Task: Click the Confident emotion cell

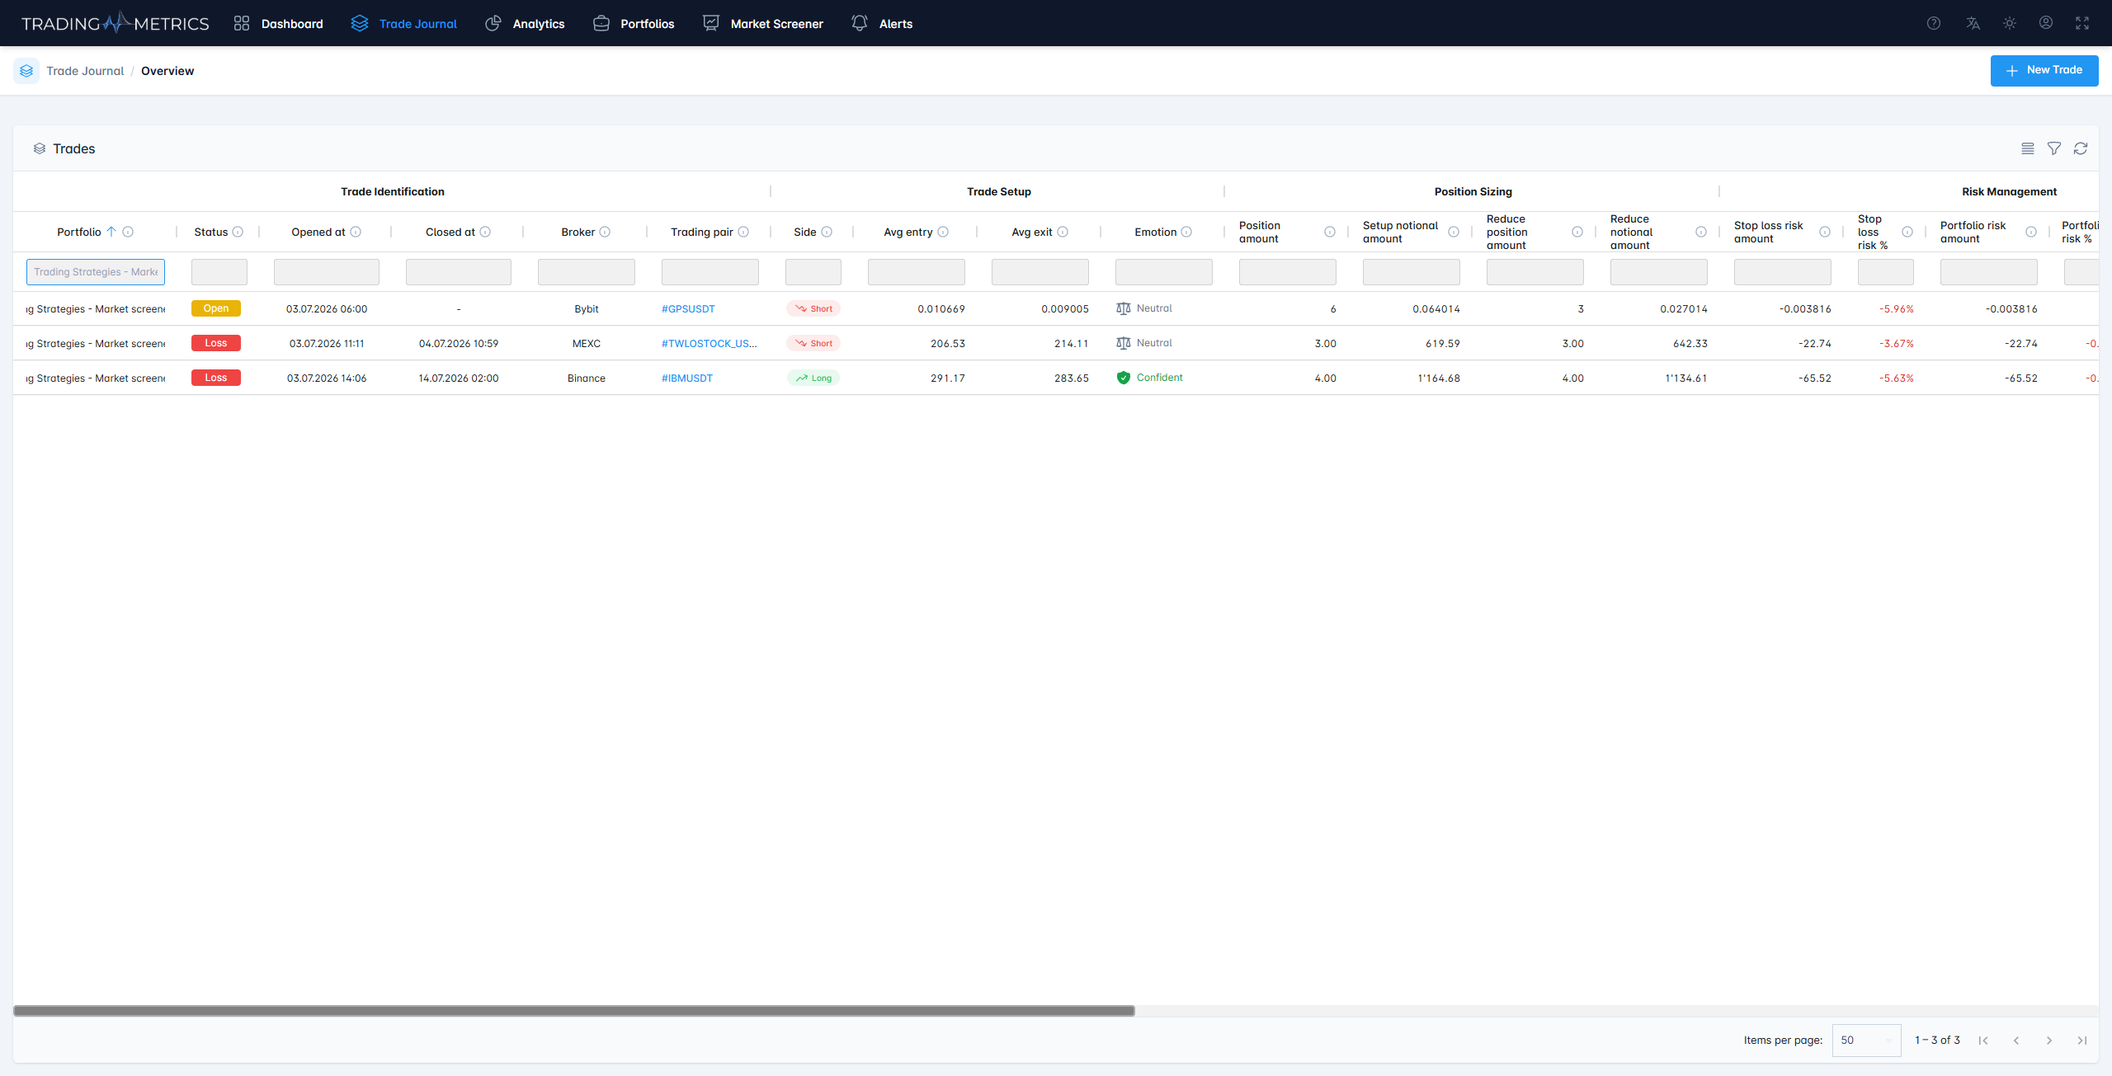Action: [x=1149, y=378]
